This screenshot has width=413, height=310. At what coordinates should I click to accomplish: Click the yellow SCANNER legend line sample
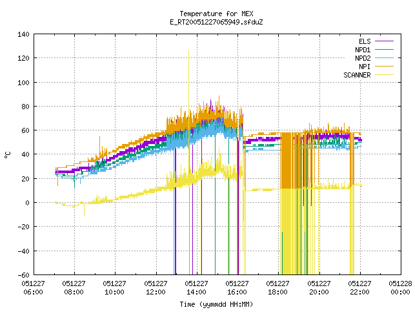click(385, 75)
